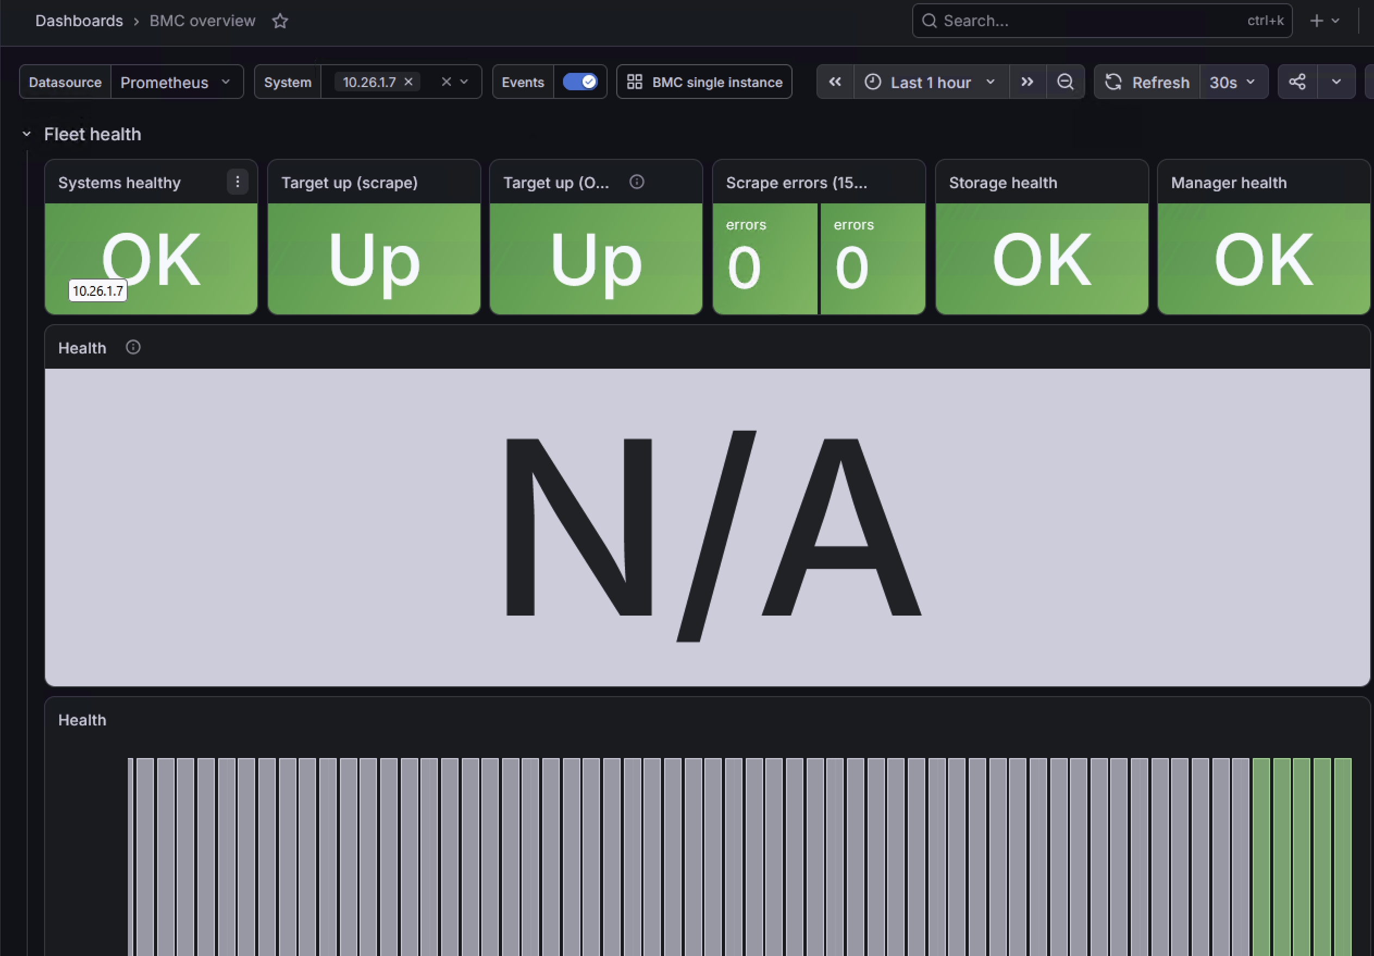This screenshot has height=956, width=1374.
Task: Click the Storage health panel title
Action: (x=1003, y=183)
